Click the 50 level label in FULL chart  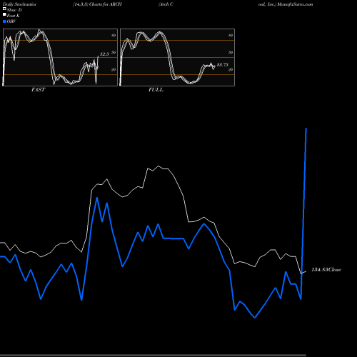(x=231, y=52)
